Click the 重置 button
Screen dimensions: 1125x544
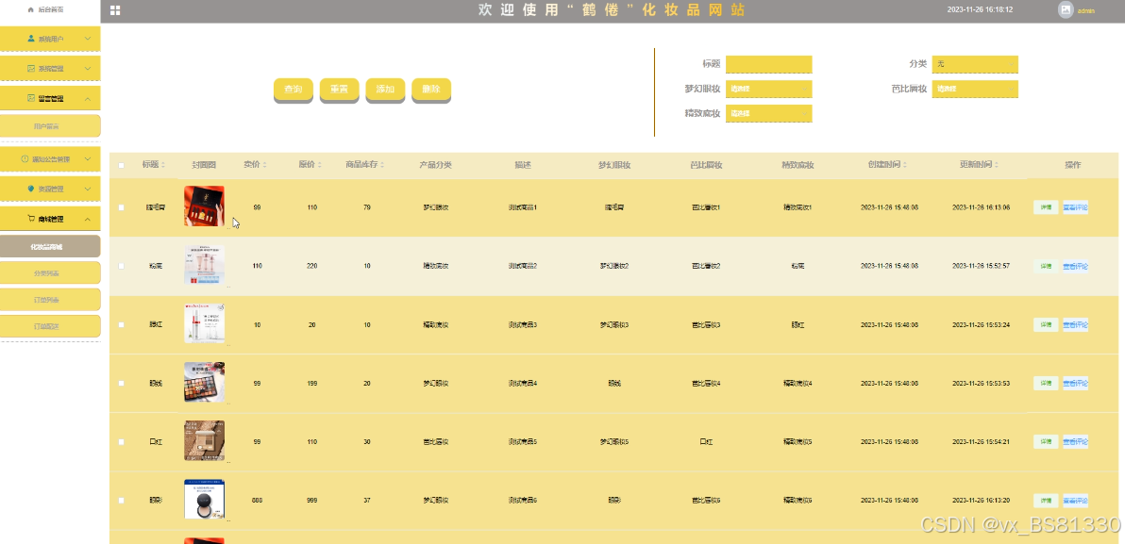click(x=340, y=90)
